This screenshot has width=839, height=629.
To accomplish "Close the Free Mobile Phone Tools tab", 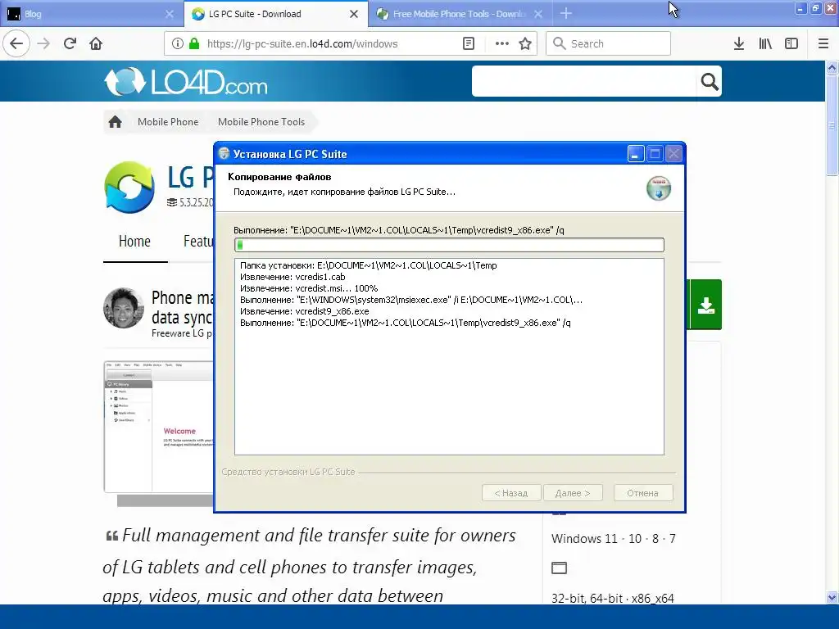I will click(538, 14).
